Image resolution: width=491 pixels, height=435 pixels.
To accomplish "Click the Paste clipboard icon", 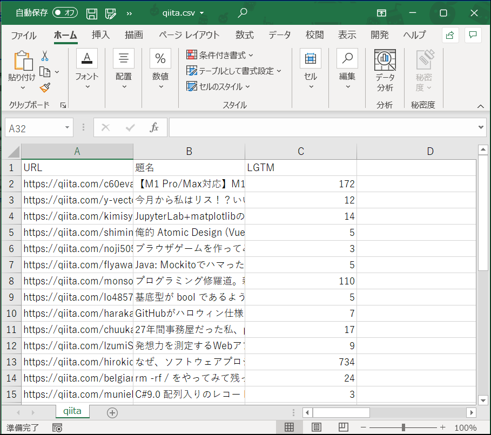I will point(23,60).
